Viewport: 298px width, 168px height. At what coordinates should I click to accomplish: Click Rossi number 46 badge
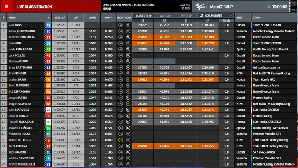48,134
